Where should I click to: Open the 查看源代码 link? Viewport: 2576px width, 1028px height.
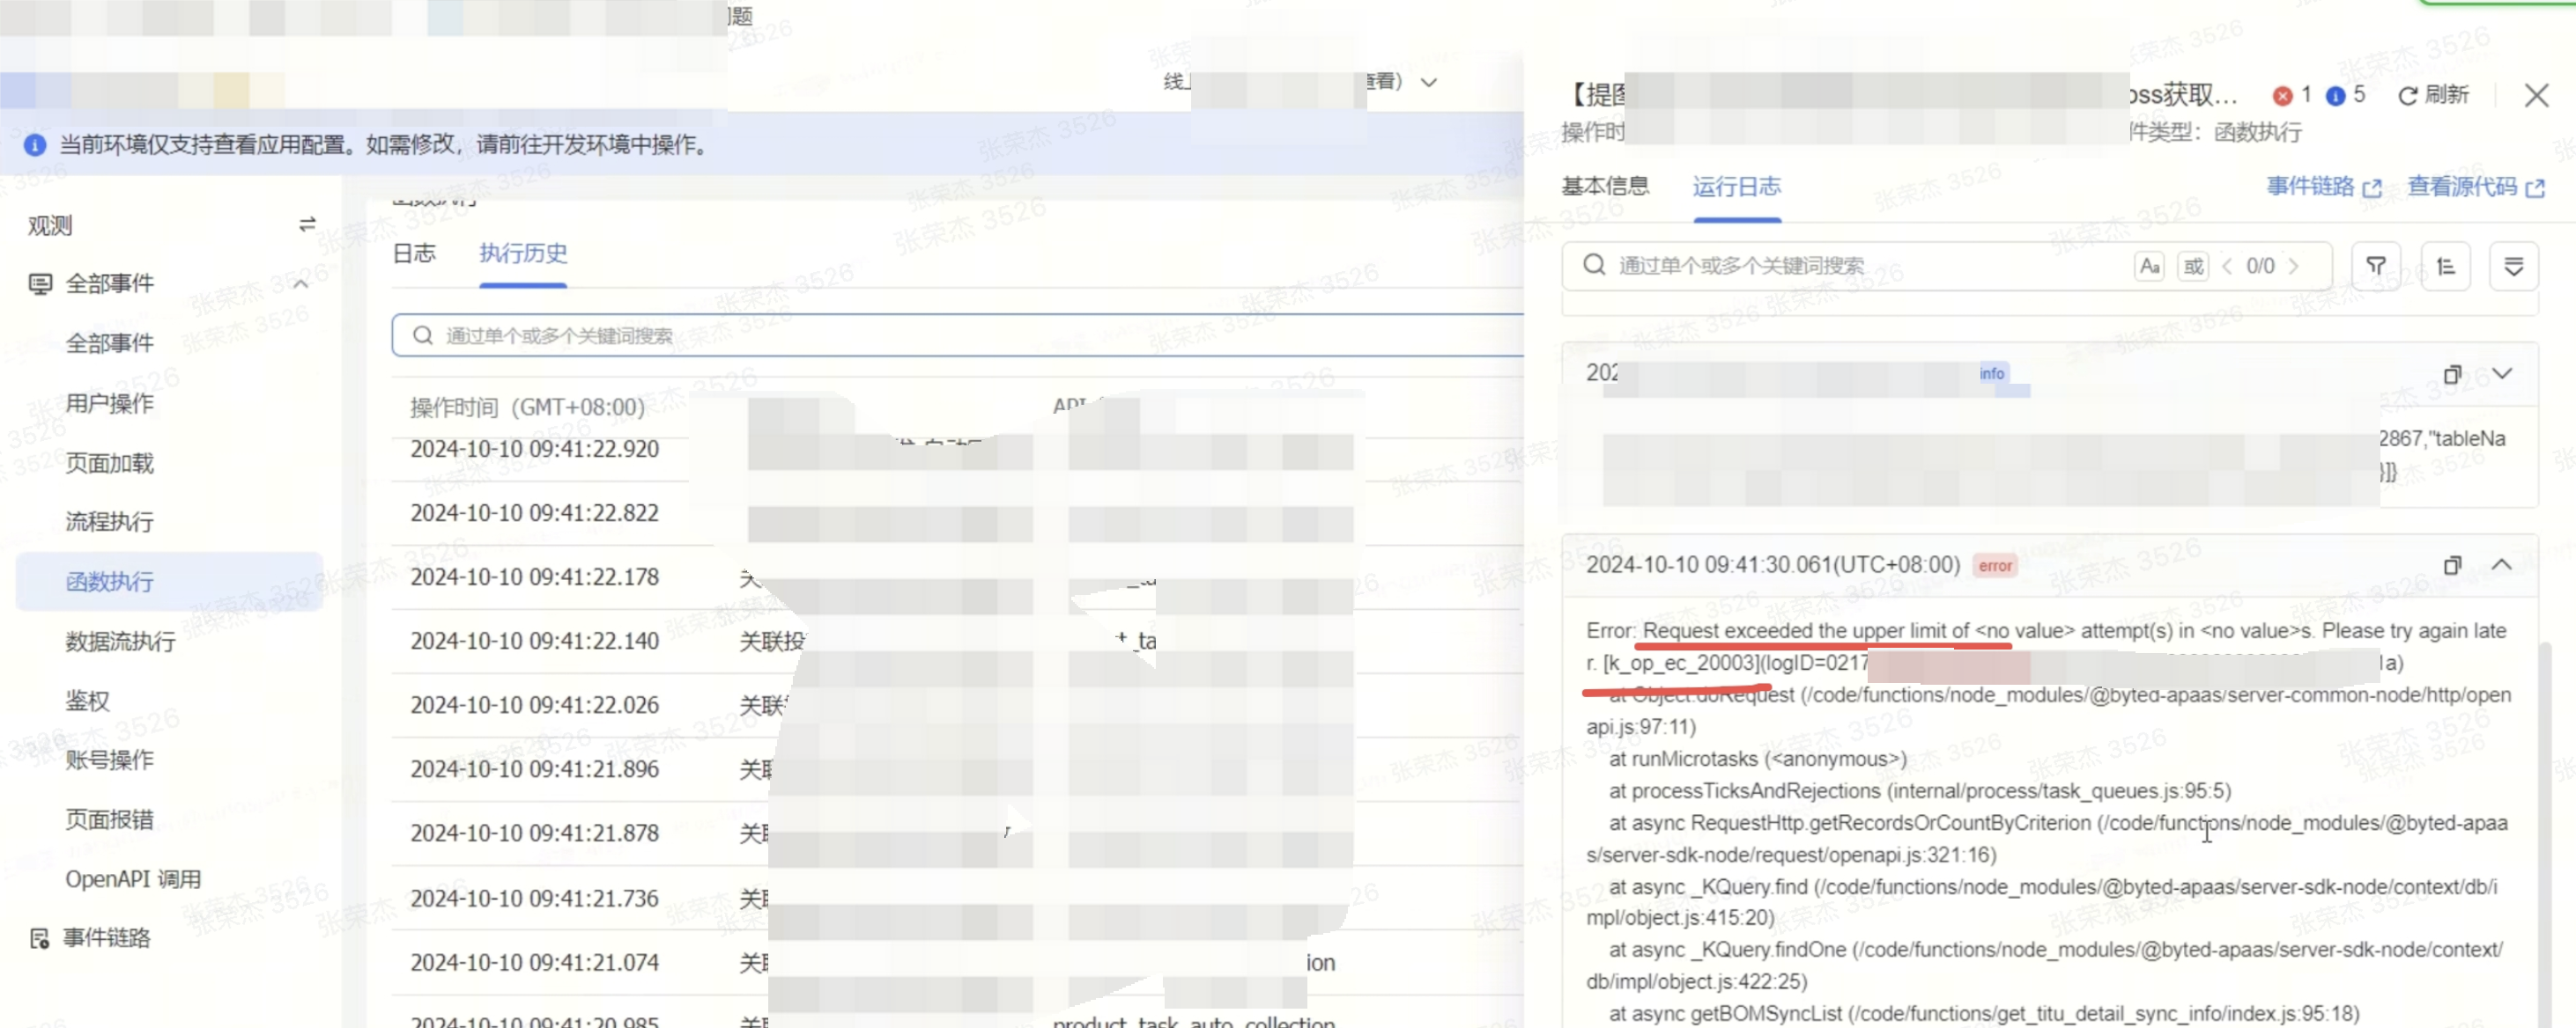point(2475,187)
